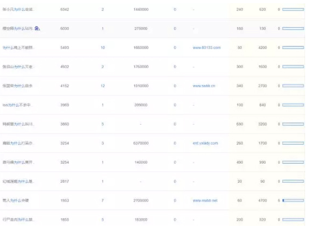The image size is (321, 227).
Task: Open the 唐马儒为什么 keyword link
Action: (x=18, y=162)
